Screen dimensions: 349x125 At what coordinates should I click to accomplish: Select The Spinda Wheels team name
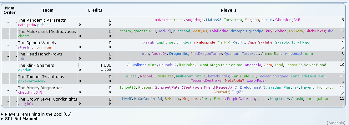pos(37,43)
